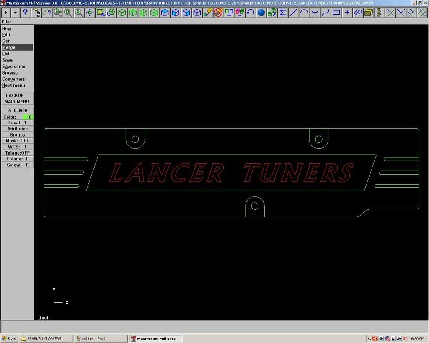Viewport: 429px width, 343px height.
Task: Click the red ATI tray icon
Action: point(375,339)
